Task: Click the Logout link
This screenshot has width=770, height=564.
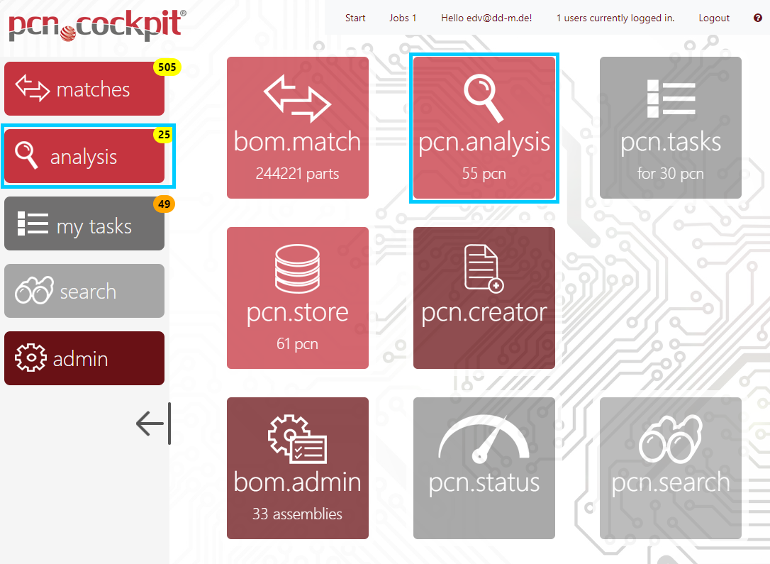Action: click(x=713, y=18)
